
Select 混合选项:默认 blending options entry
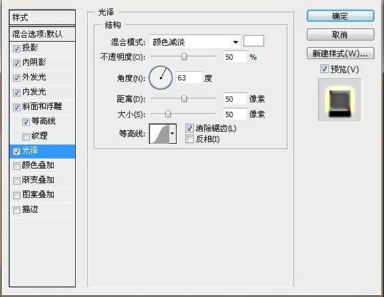42,34
